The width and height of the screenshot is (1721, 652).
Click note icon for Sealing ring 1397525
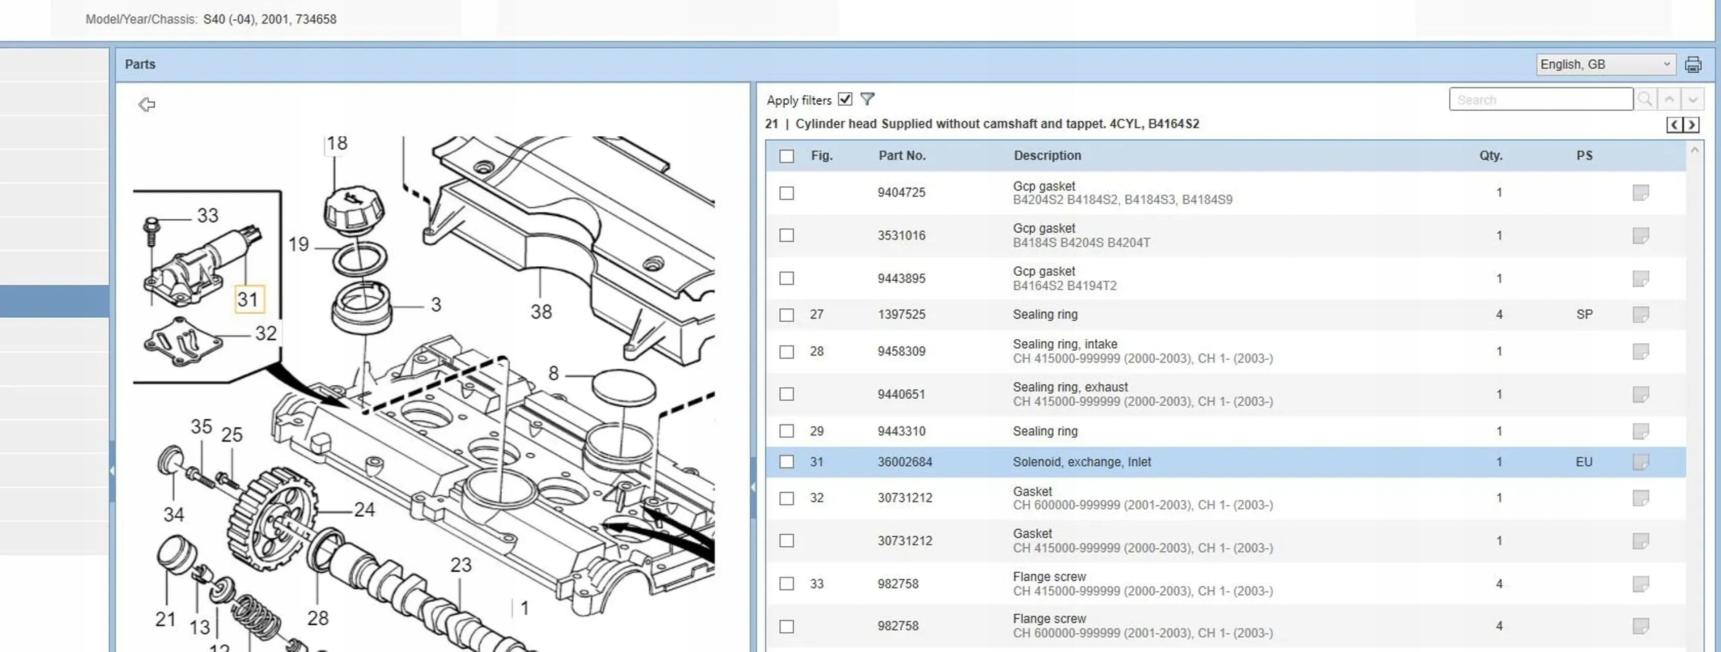1640,315
